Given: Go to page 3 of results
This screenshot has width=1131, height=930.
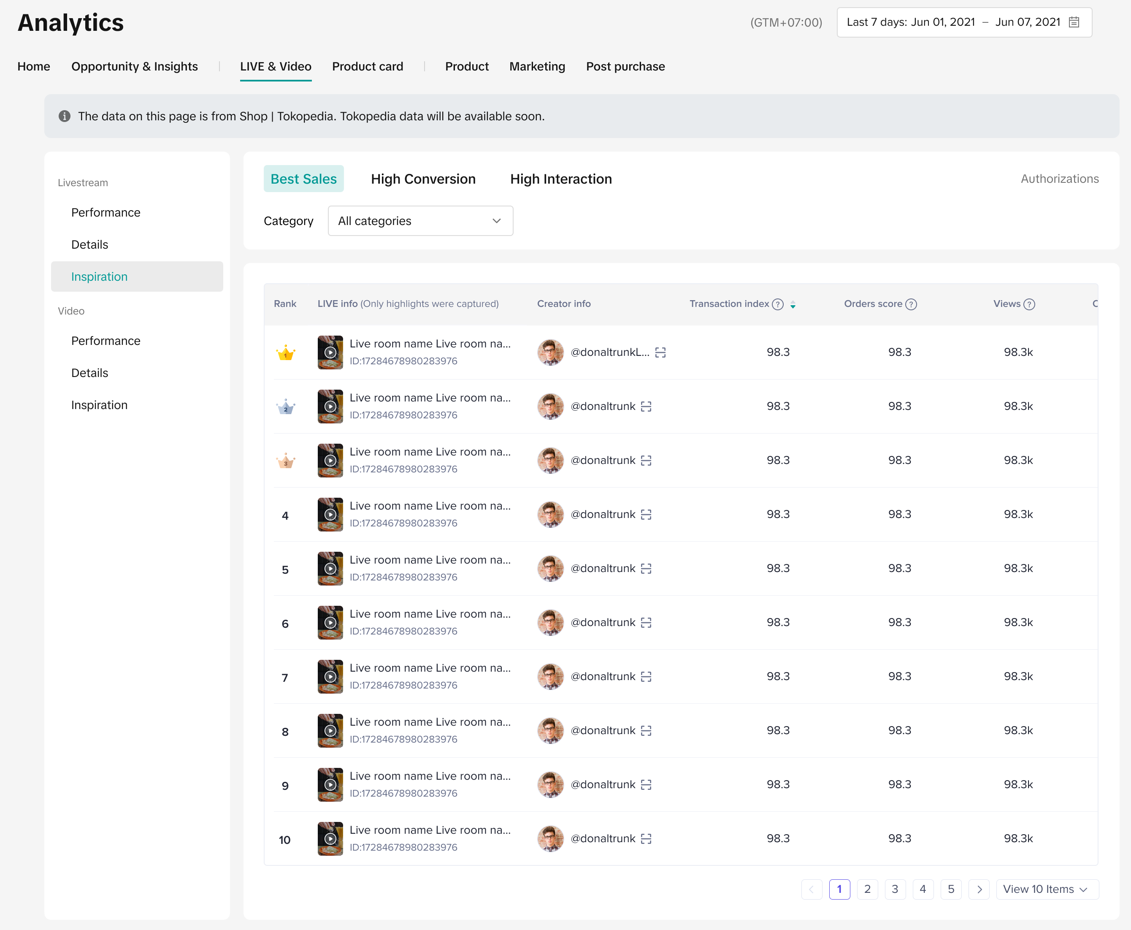Looking at the screenshot, I should 895,889.
